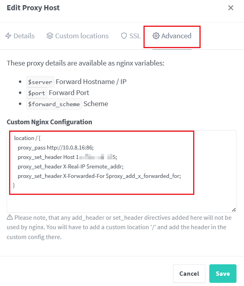Click the lightning bolt icon beside Details
This screenshot has height=286, width=244.
(x=8, y=36)
